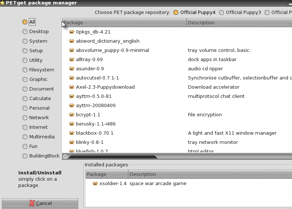Click the Axel-2.3-Puppydownload package icon
The image size is (292, 209).
(72, 87)
